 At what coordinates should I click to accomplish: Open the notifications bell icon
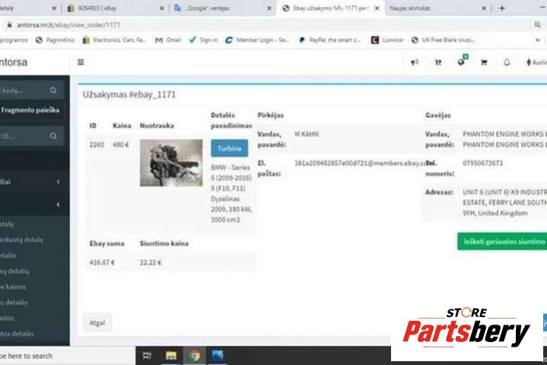pyautogui.click(x=507, y=62)
